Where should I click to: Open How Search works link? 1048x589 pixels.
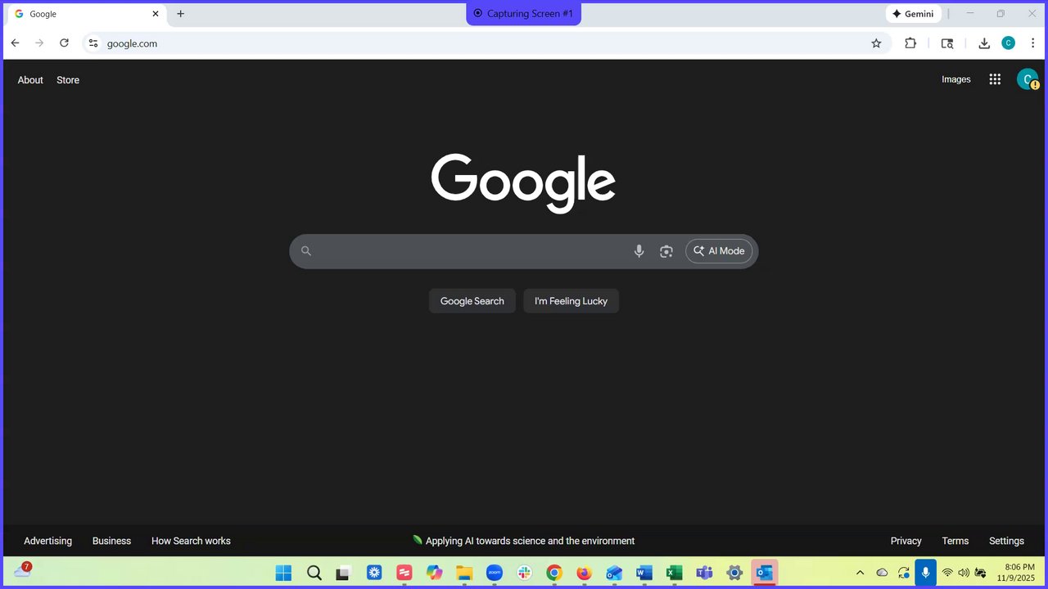click(x=191, y=541)
